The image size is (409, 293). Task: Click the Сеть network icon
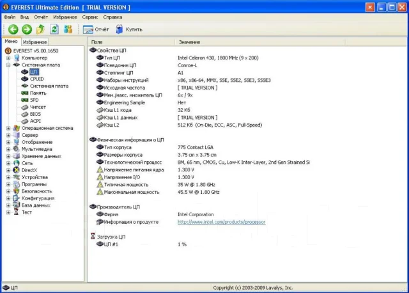coord(17,163)
